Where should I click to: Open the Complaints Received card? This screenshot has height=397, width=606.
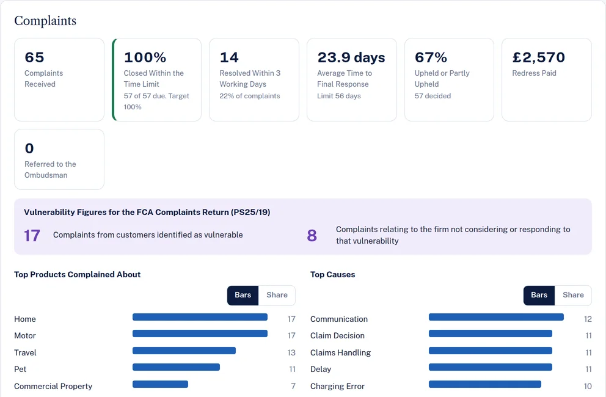tap(59, 79)
